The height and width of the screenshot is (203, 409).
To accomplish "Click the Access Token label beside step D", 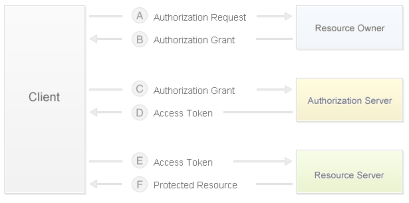I will coord(183,113).
